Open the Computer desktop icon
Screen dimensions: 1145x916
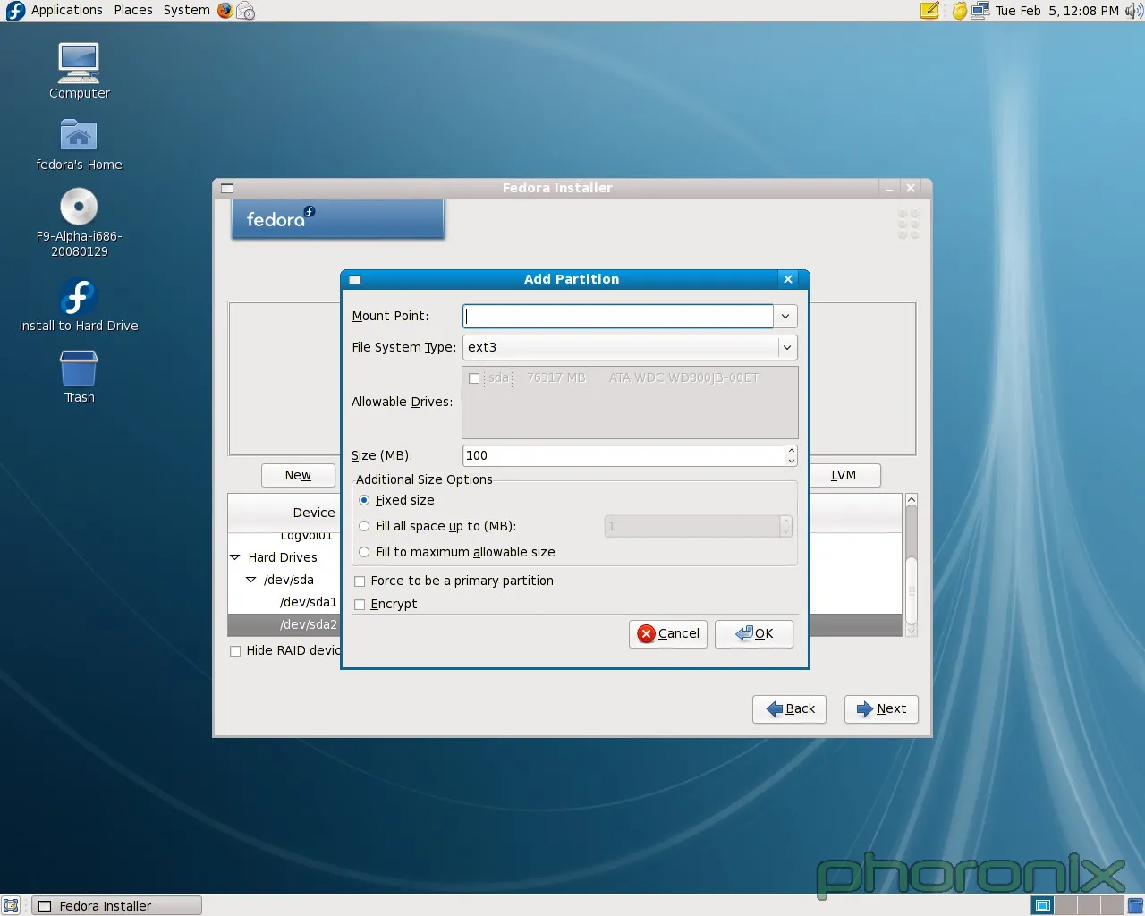coord(79,64)
